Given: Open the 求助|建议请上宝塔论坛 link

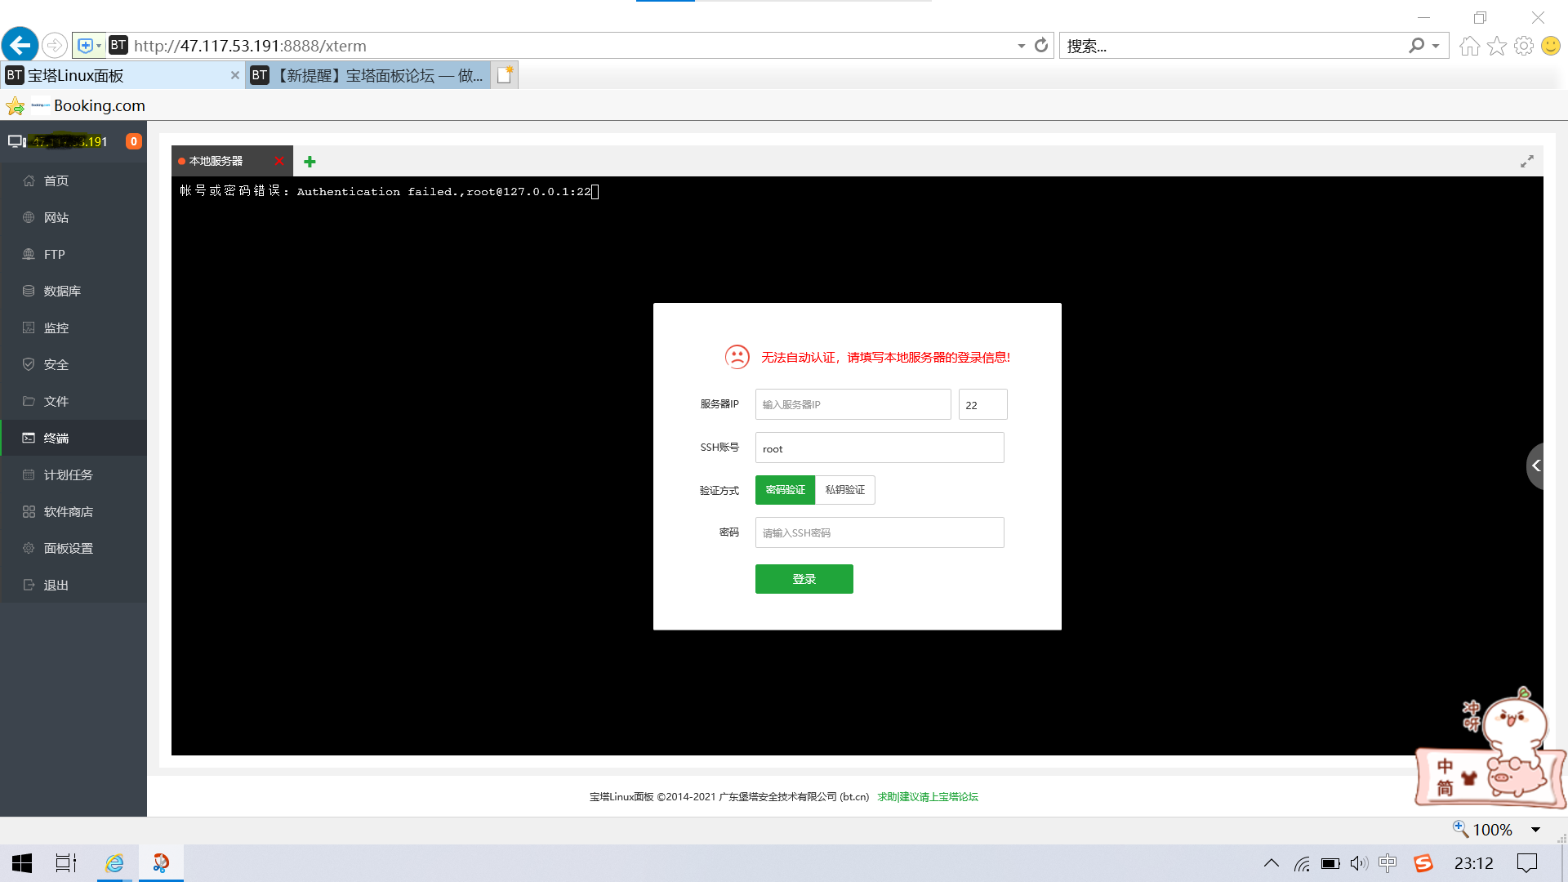Looking at the screenshot, I should point(927,797).
